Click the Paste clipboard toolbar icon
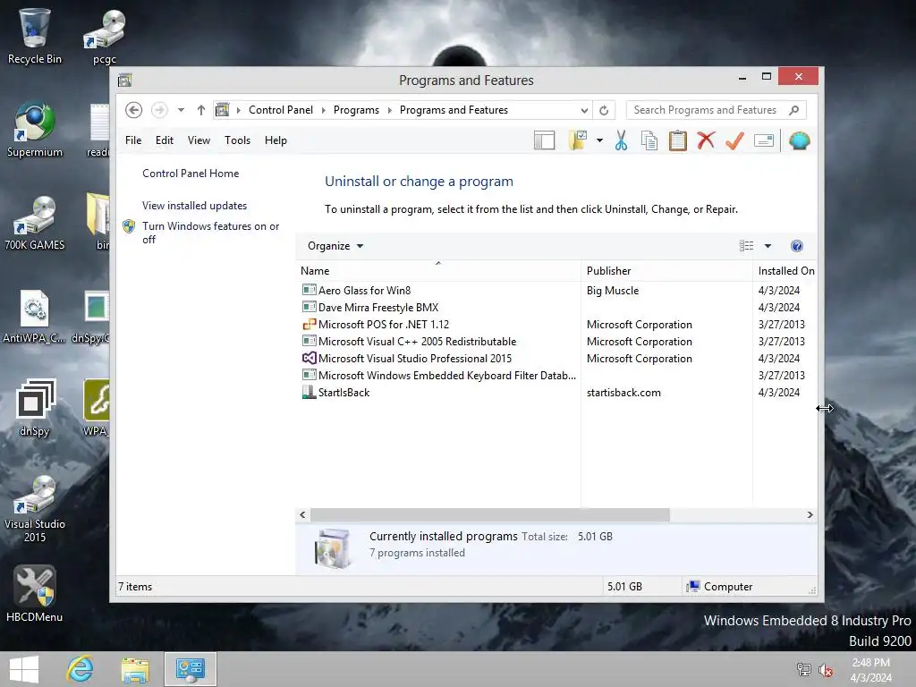916x687 pixels. pyautogui.click(x=678, y=140)
